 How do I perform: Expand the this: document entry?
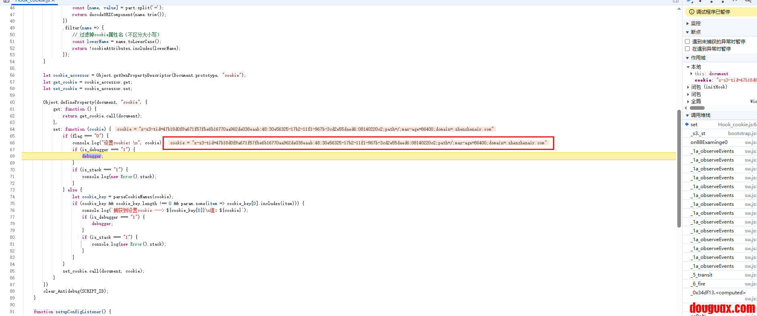pyautogui.click(x=691, y=74)
